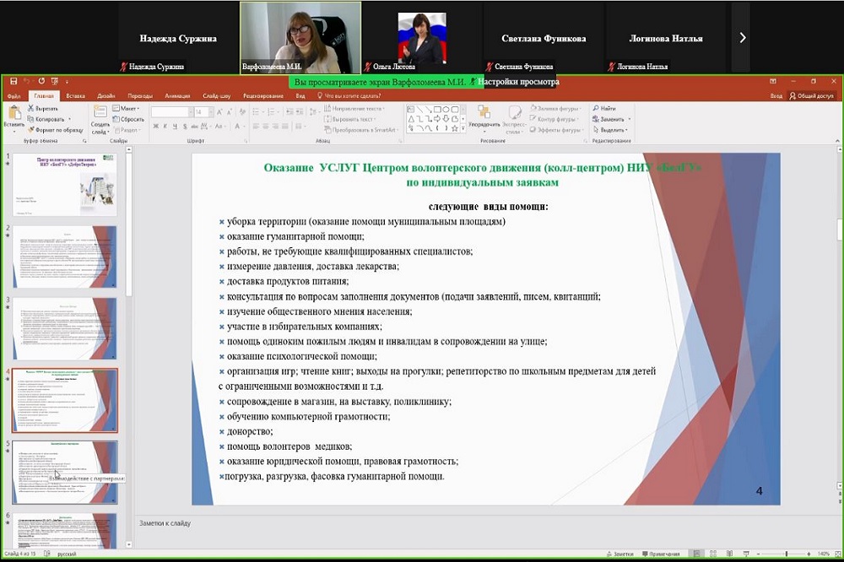Switch to the Slide Show (Слайд-шоу) tab
The width and height of the screenshot is (844, 562).
[x=217, y=96]
